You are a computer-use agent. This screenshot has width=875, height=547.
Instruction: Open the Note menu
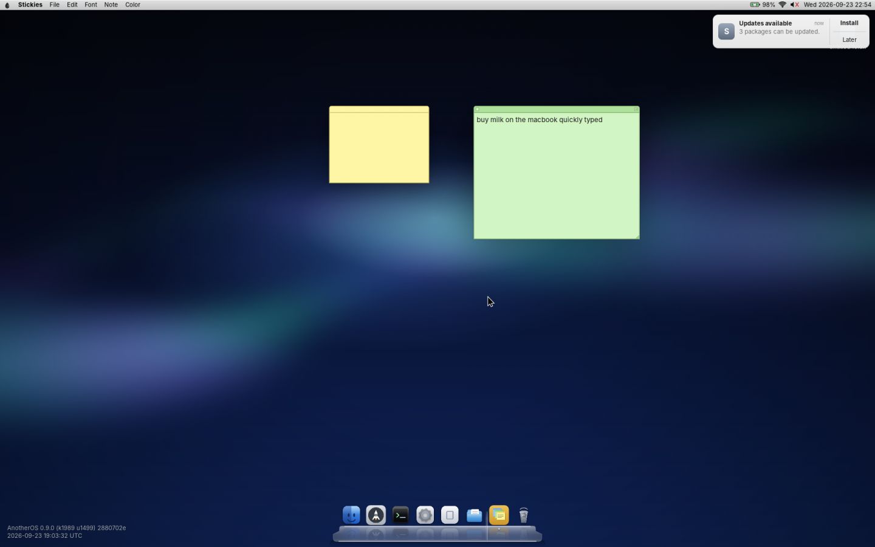point(111,5)
